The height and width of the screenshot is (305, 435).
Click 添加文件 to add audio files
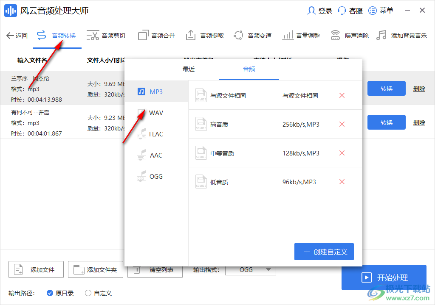click(36, 269)
